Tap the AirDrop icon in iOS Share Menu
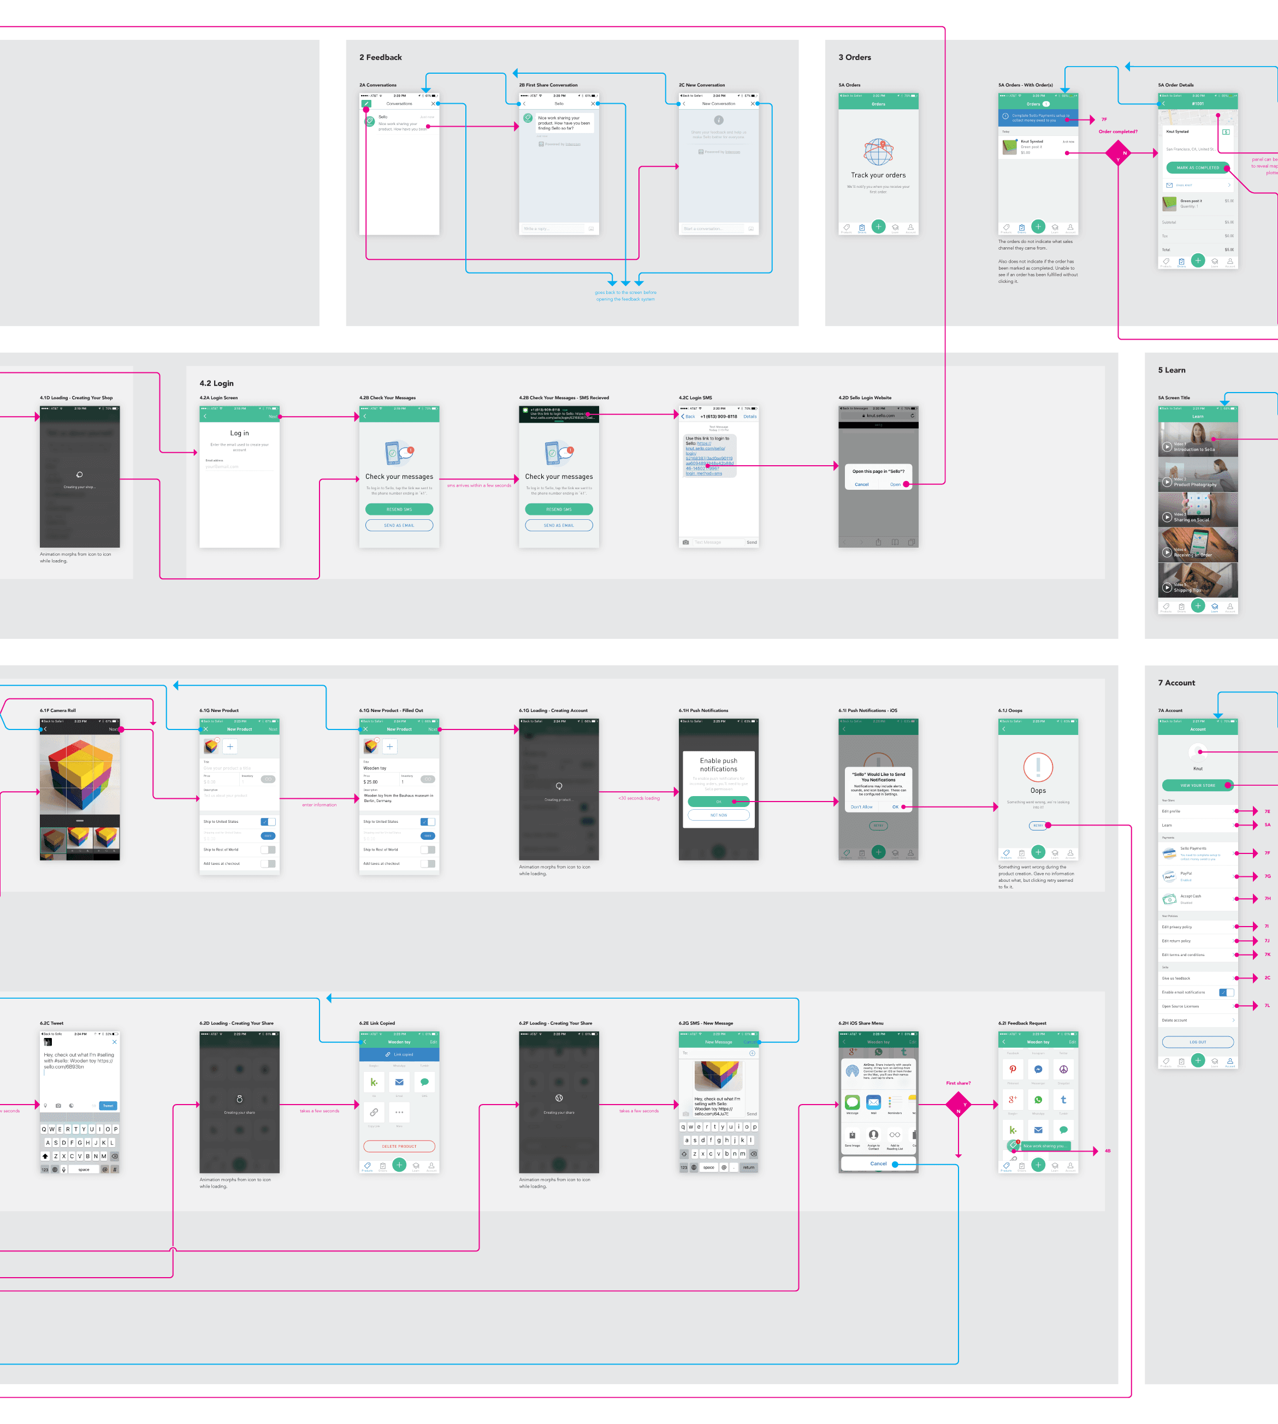Screen dimensions: 1278x1424 tap(852, 1072)
